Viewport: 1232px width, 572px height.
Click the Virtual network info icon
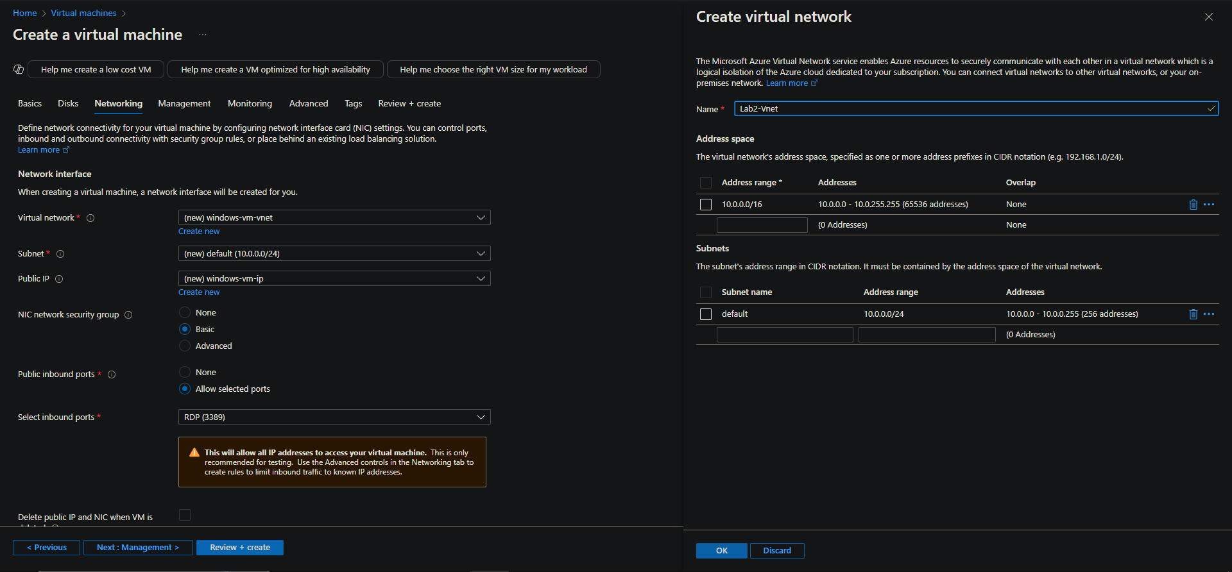point(90,218)
